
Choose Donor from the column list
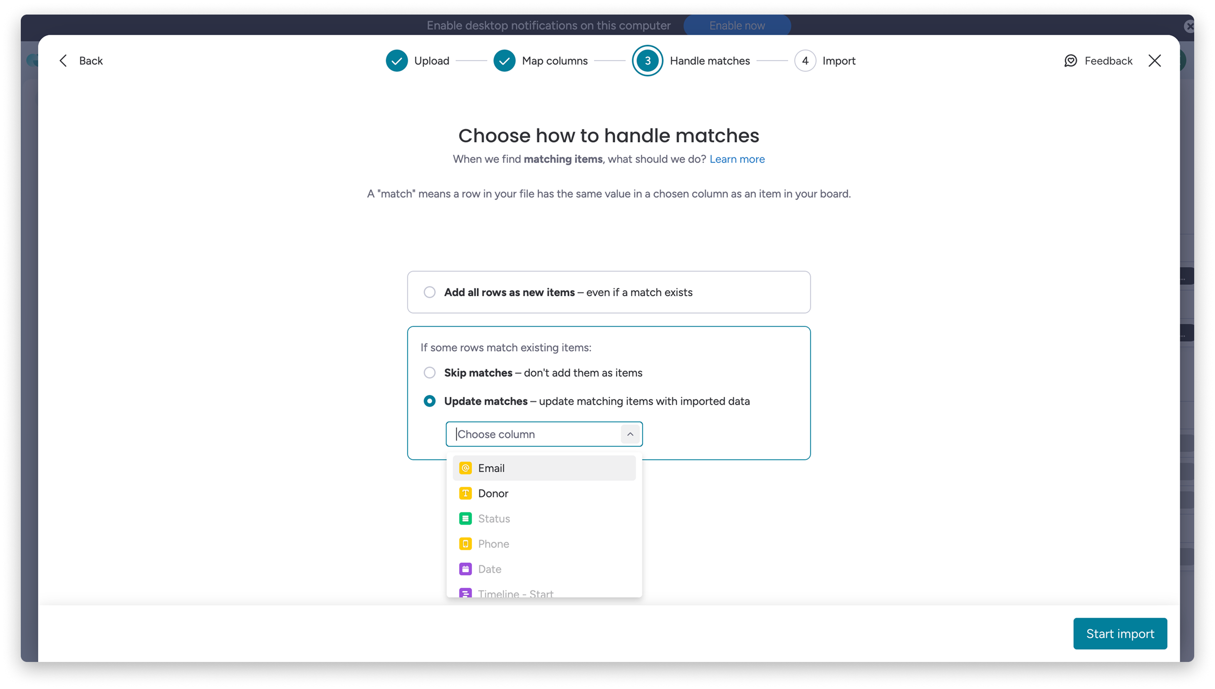544,493
